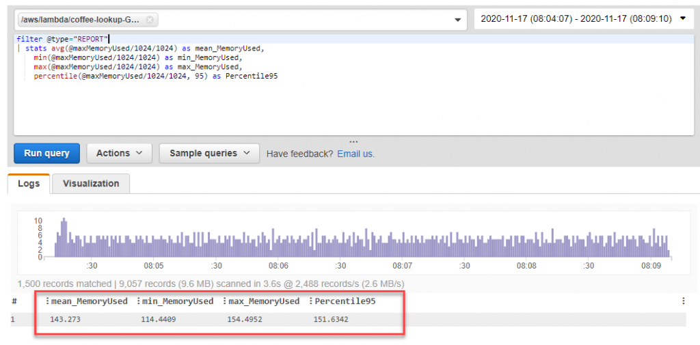This screenshot has width=700, height=345.
Task: Open the log group selector dropdown arrow
Action: click(457, 20)
